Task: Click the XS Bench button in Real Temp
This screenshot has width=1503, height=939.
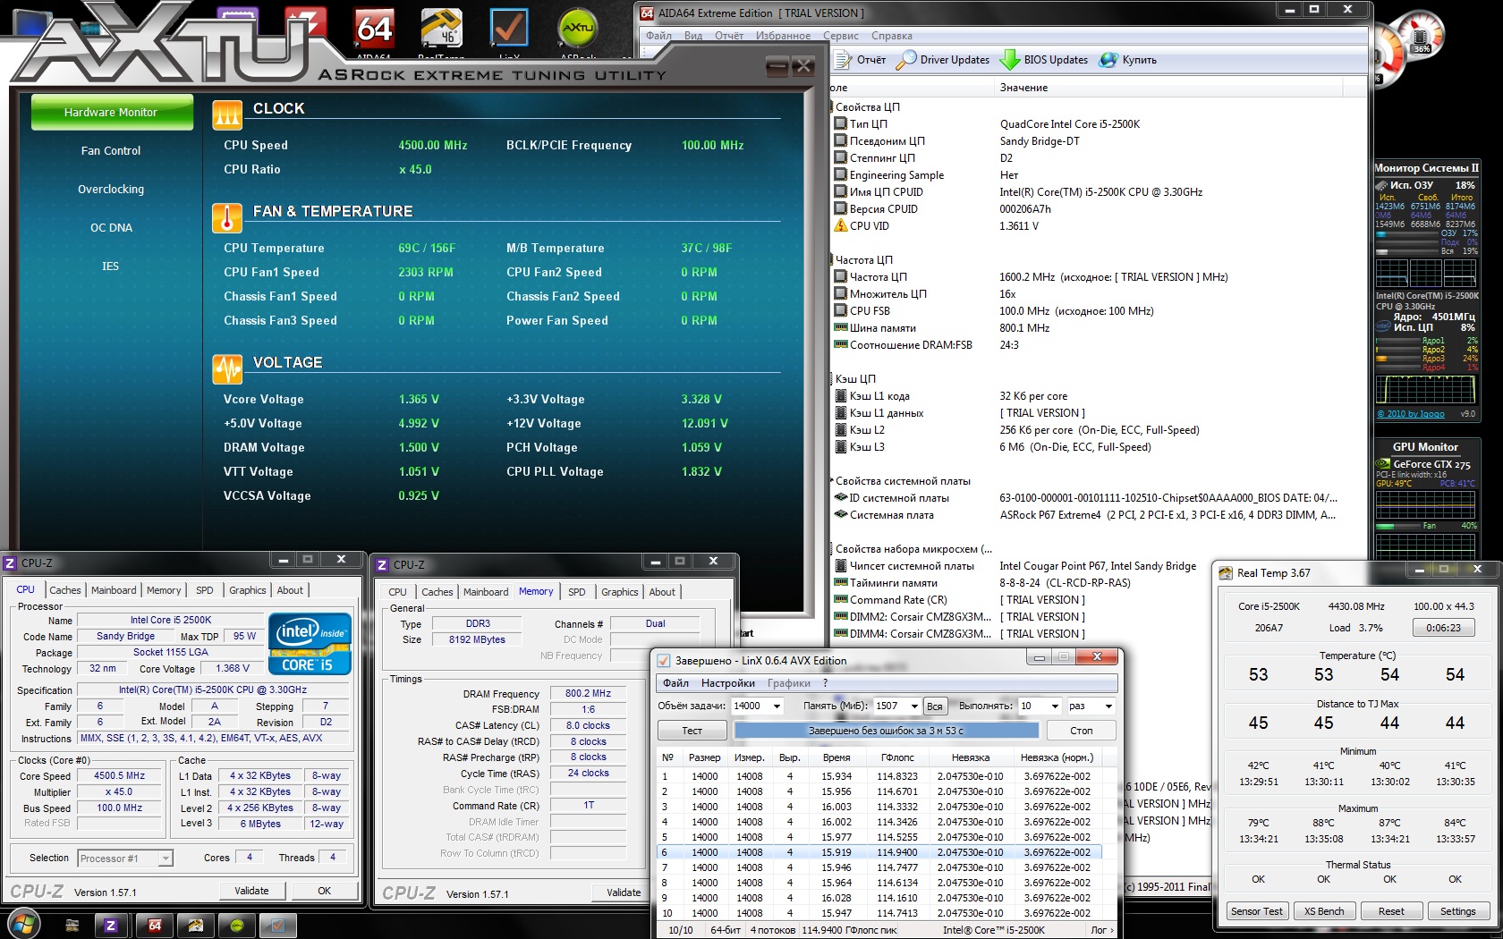Action: click(x=1324, y=911)
